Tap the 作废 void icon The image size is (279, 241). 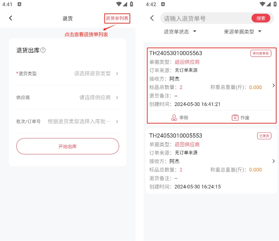235,118
